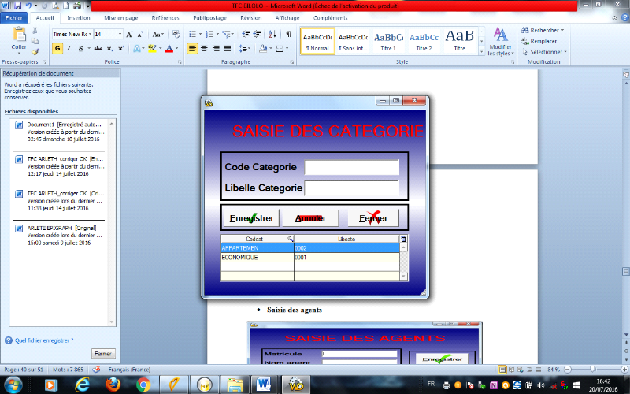Open Internet Explorer from the taskbar
Viewport: 630px width, 394px height.
point(82,385)
